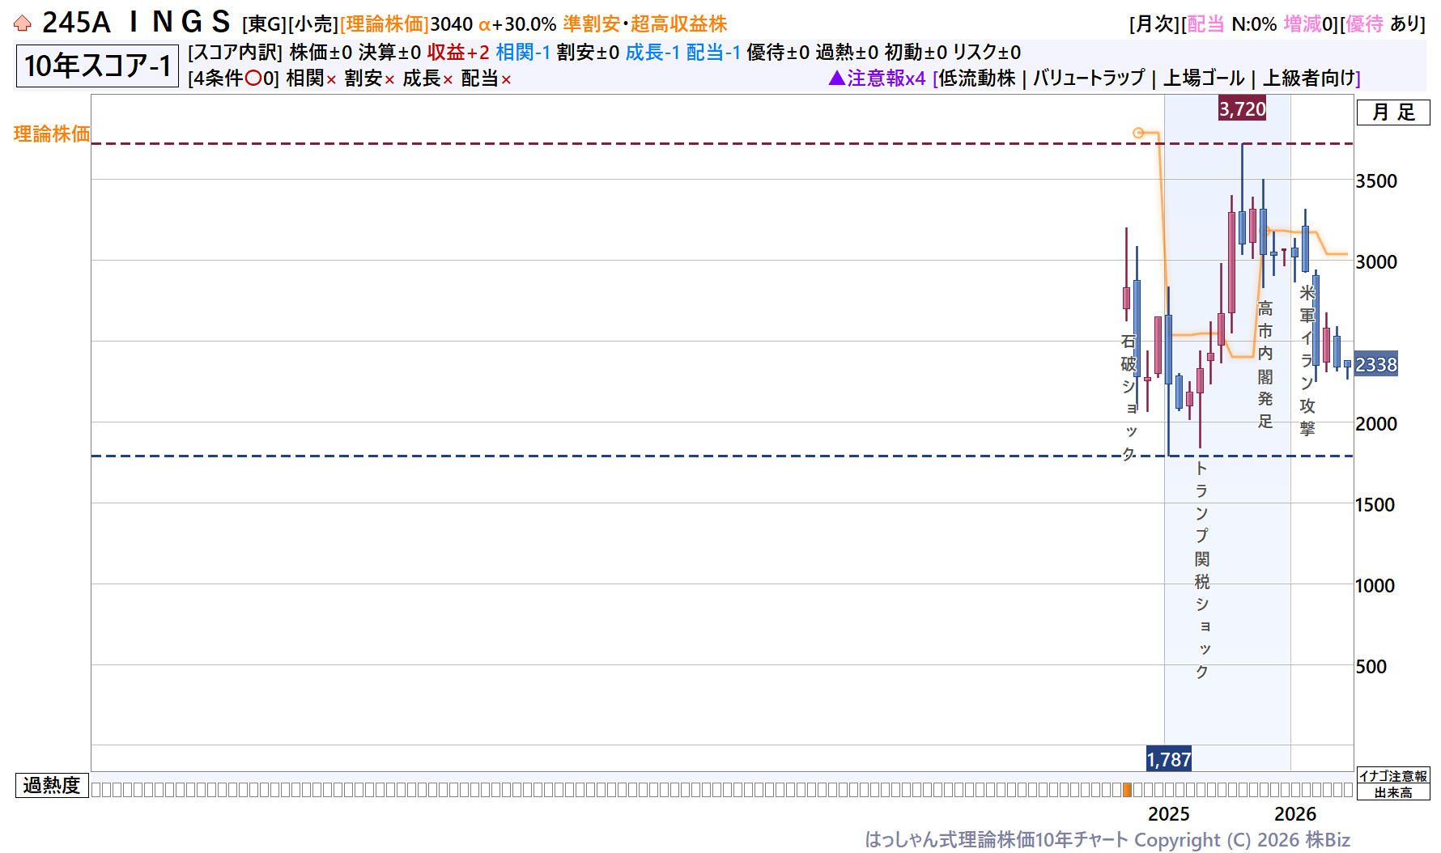The width and height of the screenshot is (1441, 853).
Task: Click the 相関-1 score item
Action: point(523,53)
